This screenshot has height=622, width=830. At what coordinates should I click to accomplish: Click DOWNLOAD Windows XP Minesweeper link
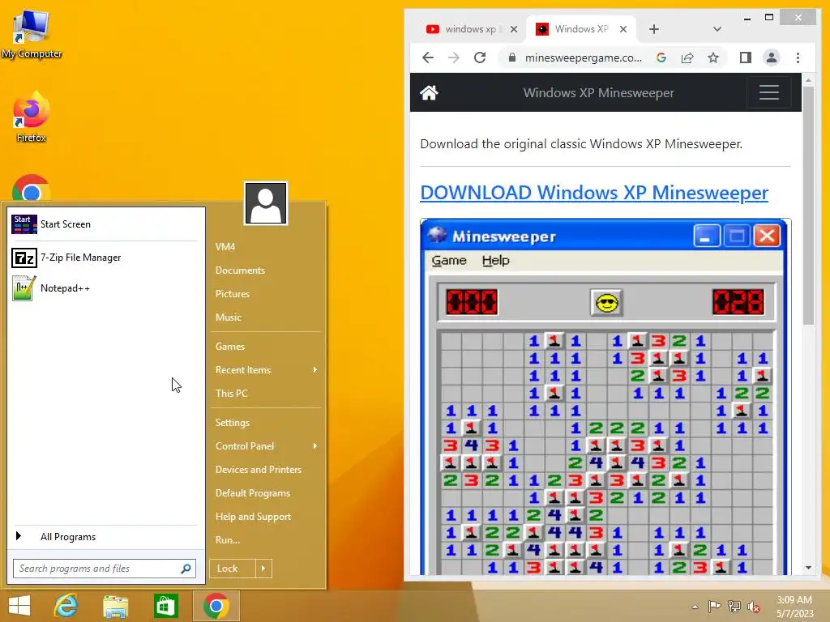[594, 193]
